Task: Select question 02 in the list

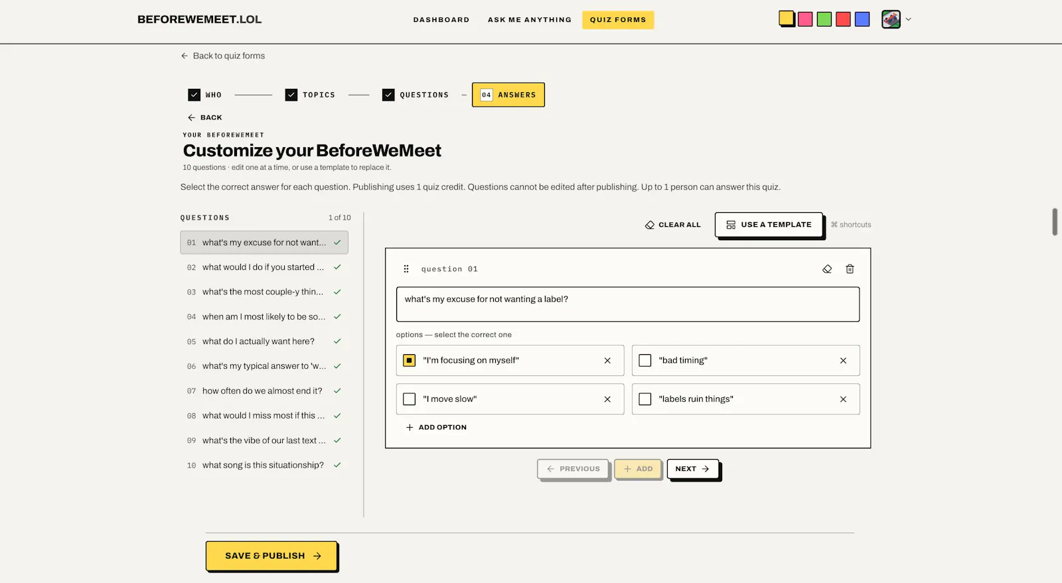Action: point(264,267)
